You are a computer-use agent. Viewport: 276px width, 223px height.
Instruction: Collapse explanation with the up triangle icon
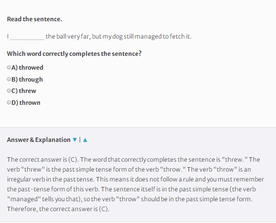pyautogui.click(x=85, y=140)
